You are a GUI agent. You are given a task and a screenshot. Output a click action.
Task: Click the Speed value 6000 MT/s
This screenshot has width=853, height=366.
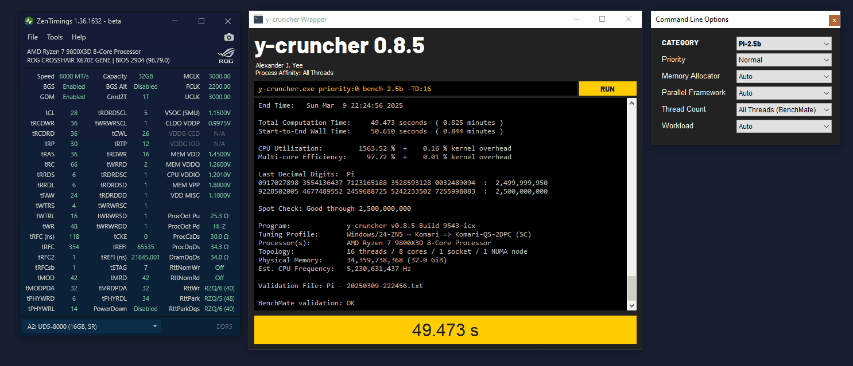click(74, 76)
